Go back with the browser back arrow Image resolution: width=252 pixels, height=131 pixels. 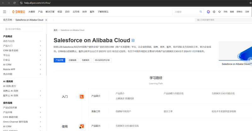click(x=3, y=3)
